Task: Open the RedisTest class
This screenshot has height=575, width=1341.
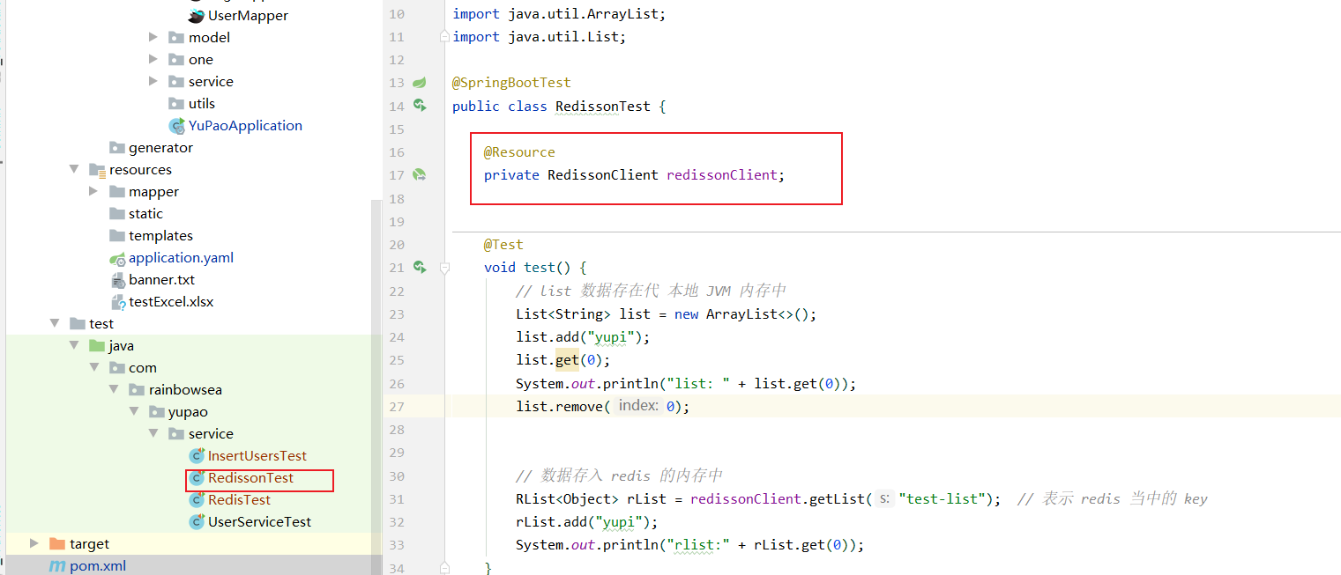Action: pyautogui.click(x=239, y=500)
